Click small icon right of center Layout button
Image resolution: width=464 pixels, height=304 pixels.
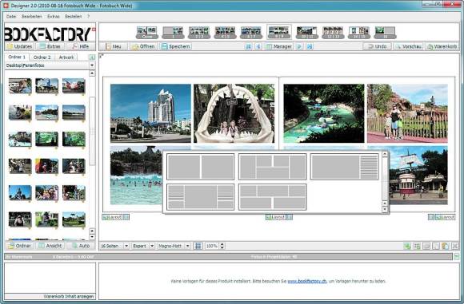(x=290, y=217)
